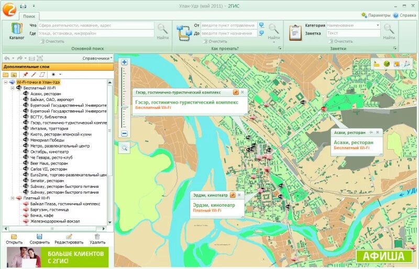
Task: Close the Эрдэм, кинотеатр popup
Action: (239, 195)
